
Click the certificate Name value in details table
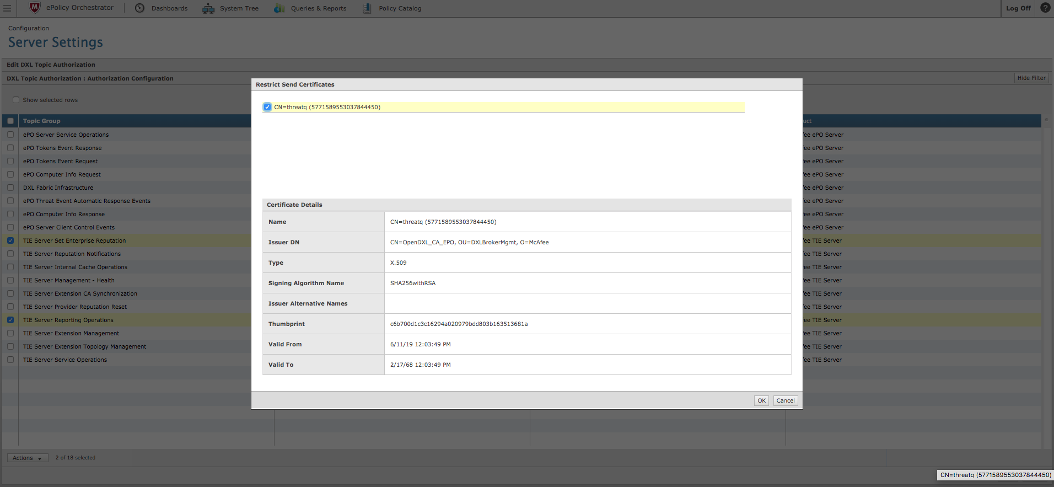pos(443,222)
